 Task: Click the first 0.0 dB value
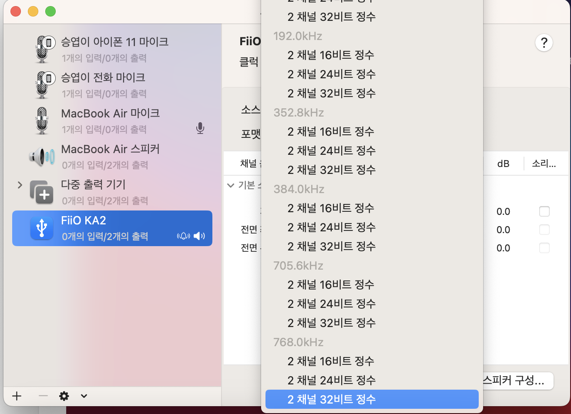[504, 211]
